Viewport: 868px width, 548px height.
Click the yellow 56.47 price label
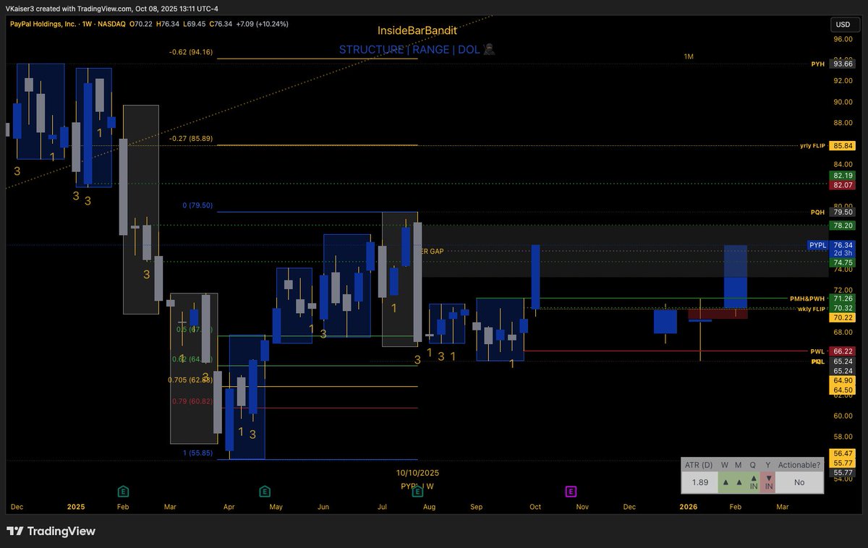tap(843, 453)
